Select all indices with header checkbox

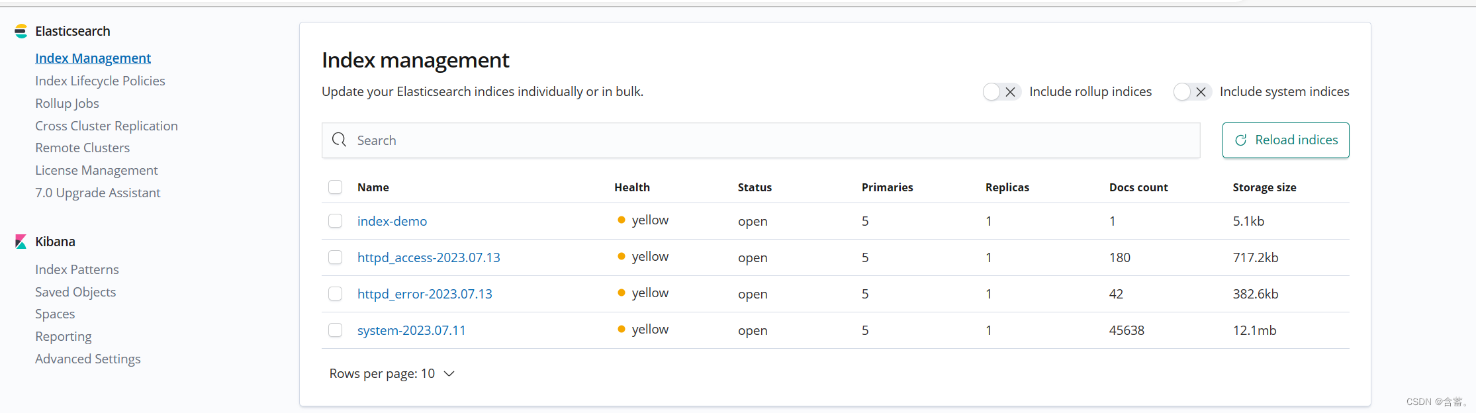point(336,187)
